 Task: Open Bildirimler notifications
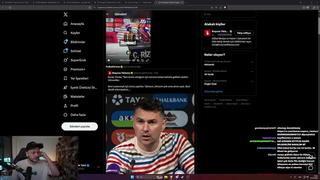pyautogui.click(x=74, y=42)
